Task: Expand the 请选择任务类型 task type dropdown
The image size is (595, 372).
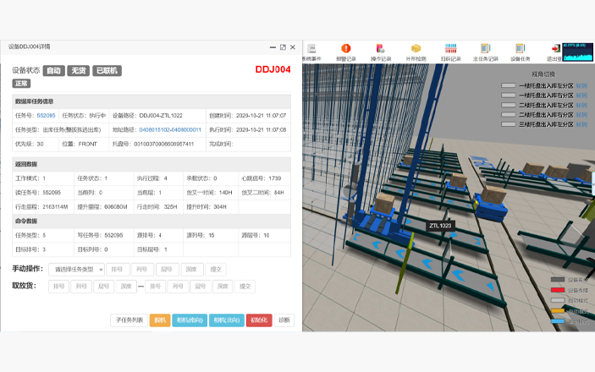Action: [x=75, y=269]
